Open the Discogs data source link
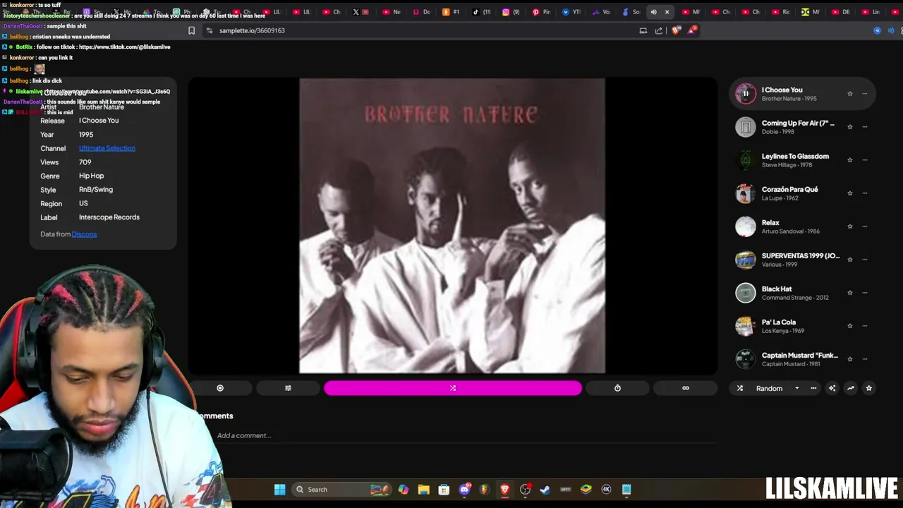 tap(84, 234)
